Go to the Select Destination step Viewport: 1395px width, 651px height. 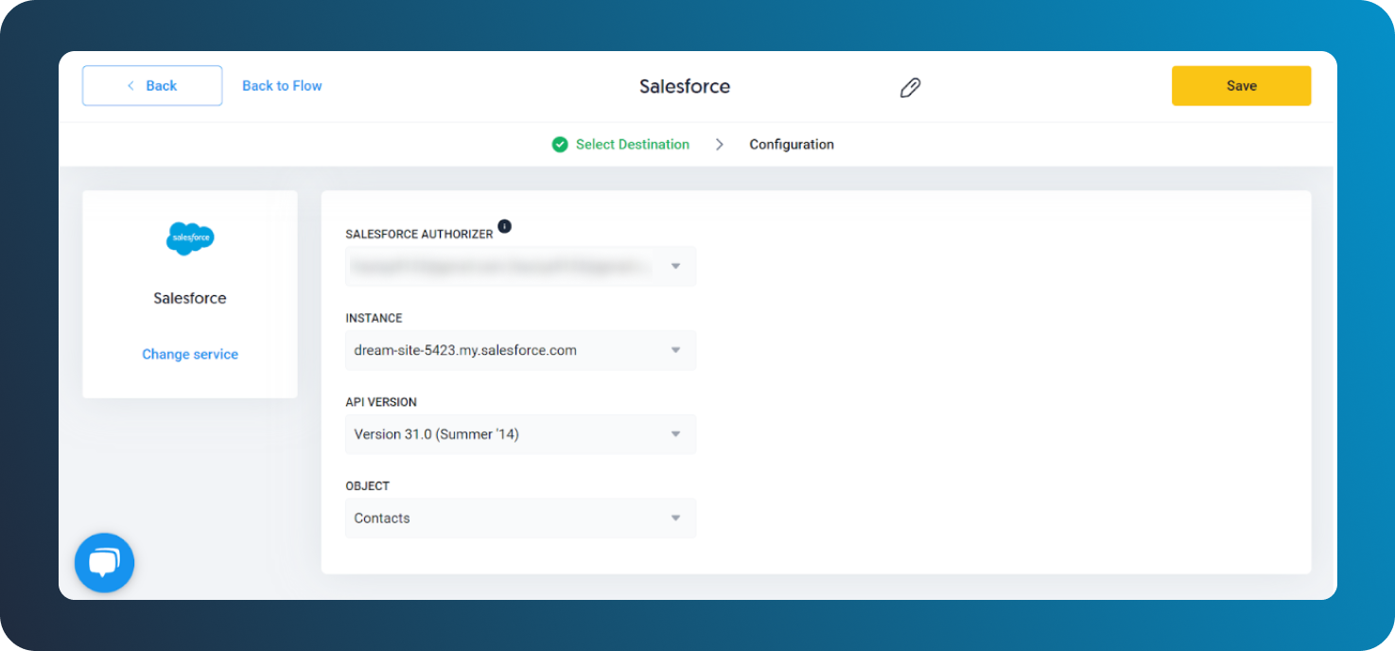(631, 144)
